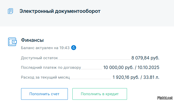Screen dimensions: 174x101
Task: Click the 19:43 balance timestamp
Action: (65, 48)
